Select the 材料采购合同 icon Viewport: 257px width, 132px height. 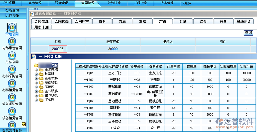pyautogui.click(x=12, y=69)
